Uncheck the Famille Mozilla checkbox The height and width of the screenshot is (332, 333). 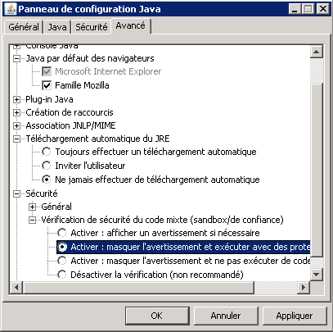pos(47,85)
